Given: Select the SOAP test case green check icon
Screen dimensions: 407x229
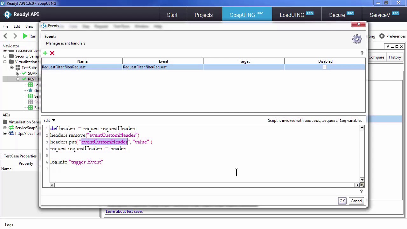Looking at the screenshot, I should 24,73.
